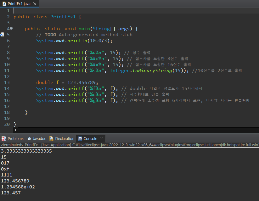The width and height of the screenshot is (259, 201).
Task: Click the TODO task marker icon beside line 5
Action: (2, 35)
